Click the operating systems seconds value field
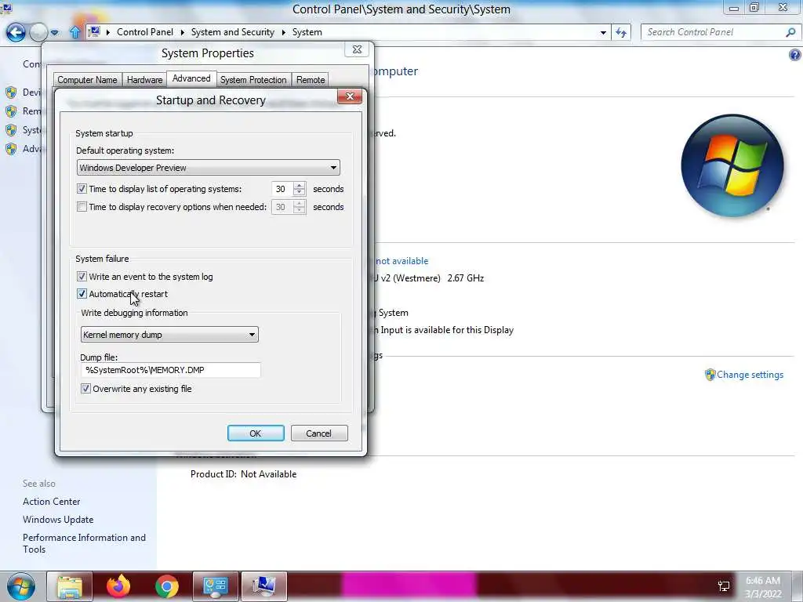The image size is (803, 602). [282, 189]
